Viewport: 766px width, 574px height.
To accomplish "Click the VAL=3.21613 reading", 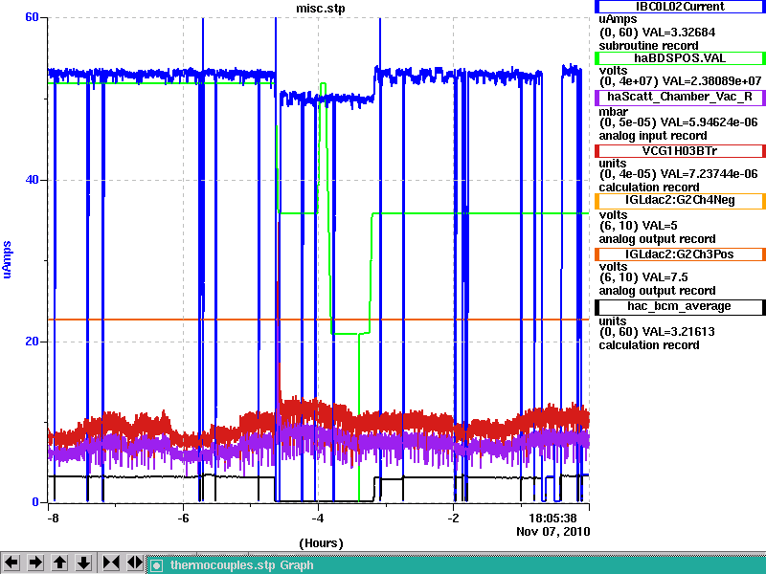I will click(x=678, y=332).
